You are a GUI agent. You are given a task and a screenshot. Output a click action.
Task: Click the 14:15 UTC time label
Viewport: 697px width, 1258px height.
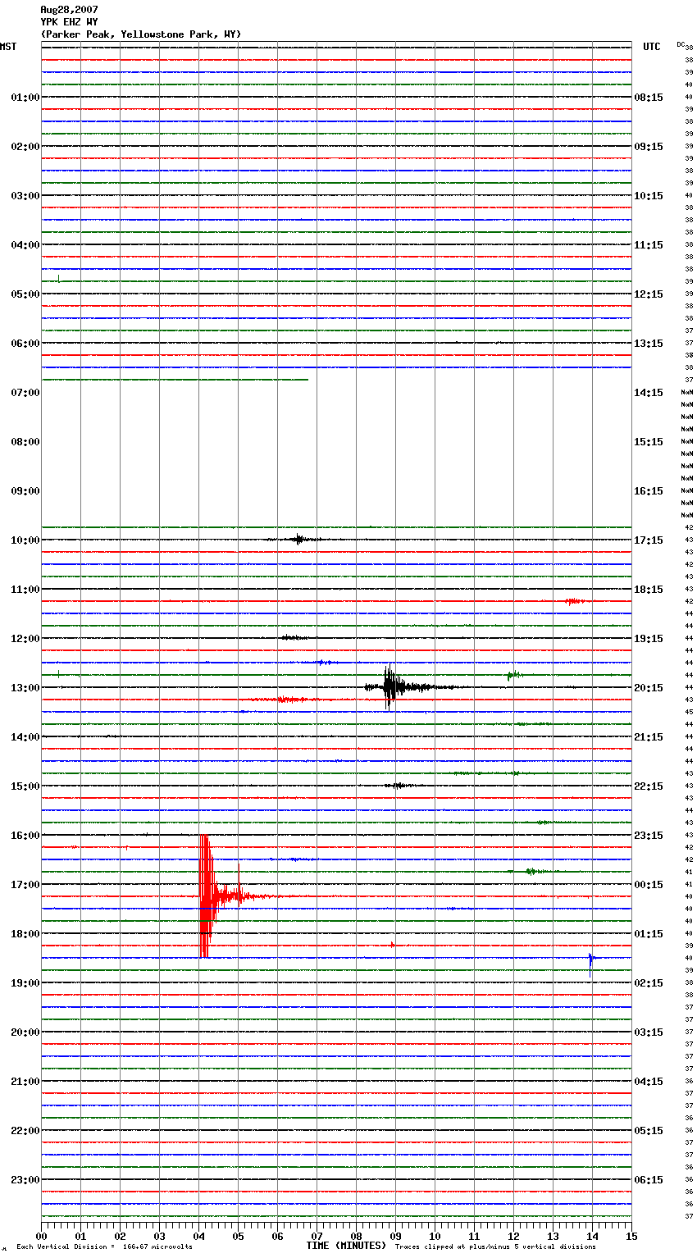click(649, 393)
